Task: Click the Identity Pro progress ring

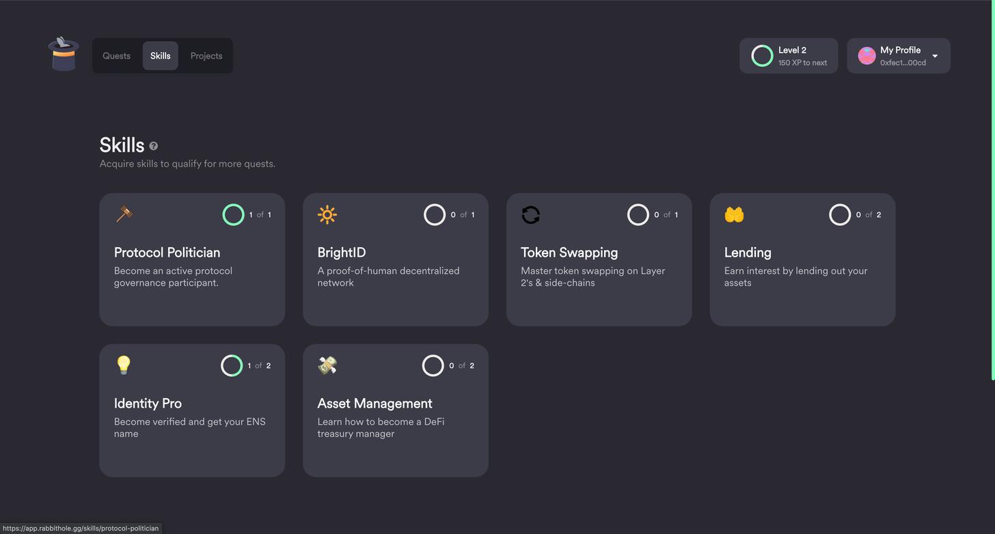Action: tap(232, 366)
